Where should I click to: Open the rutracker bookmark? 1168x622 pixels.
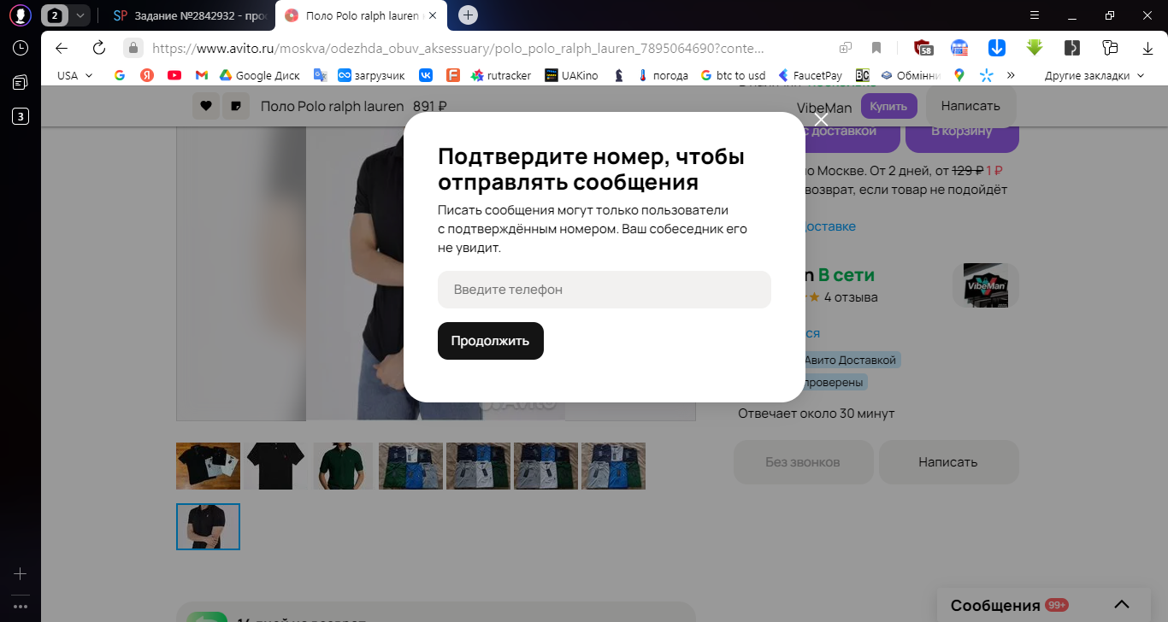coord(501,75)
